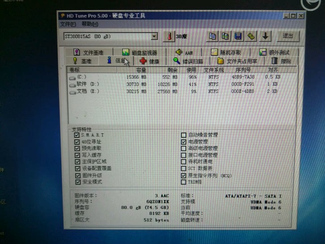Click the ATA/ATAPI-7 - SATA I value
The width and height of the screenshot is (325, 244).
pyautogui.click(x=253, y=196)
